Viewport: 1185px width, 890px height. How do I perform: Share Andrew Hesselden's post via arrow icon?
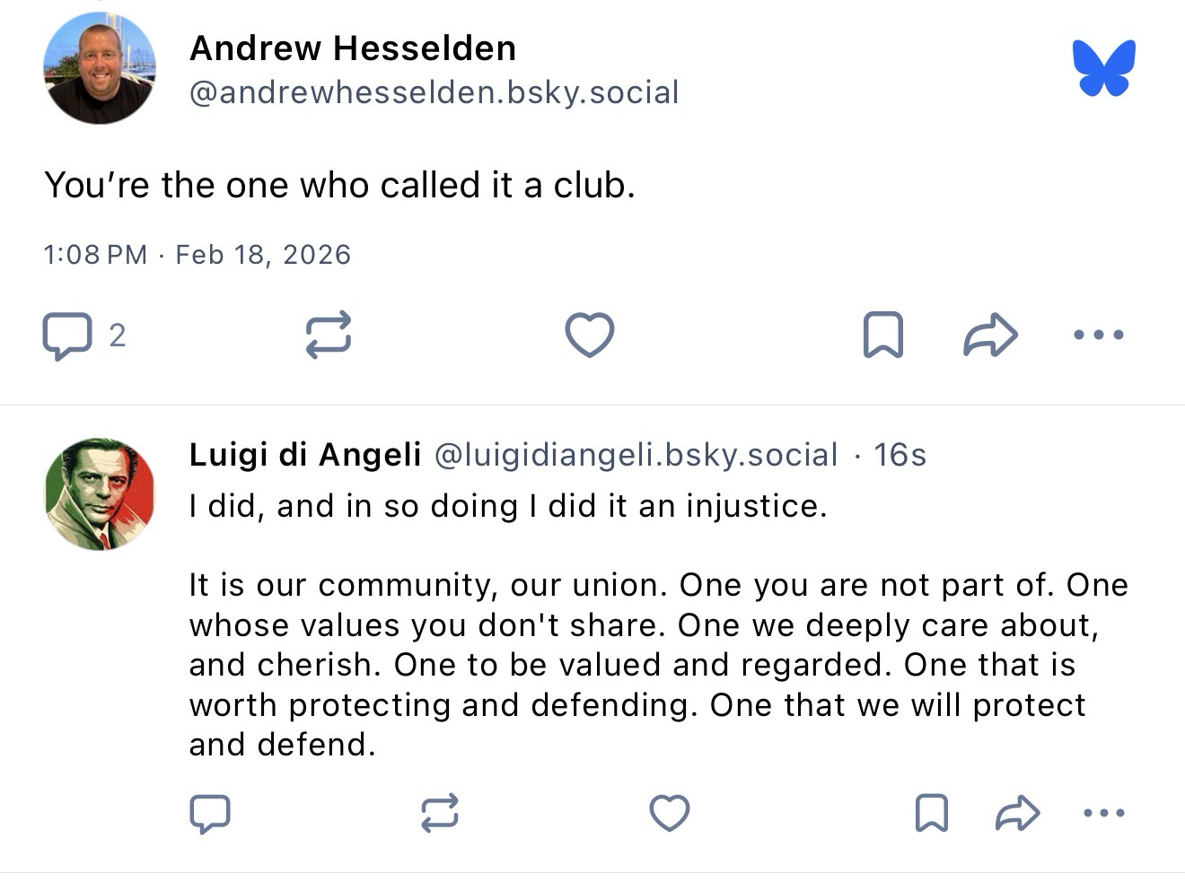990,336
